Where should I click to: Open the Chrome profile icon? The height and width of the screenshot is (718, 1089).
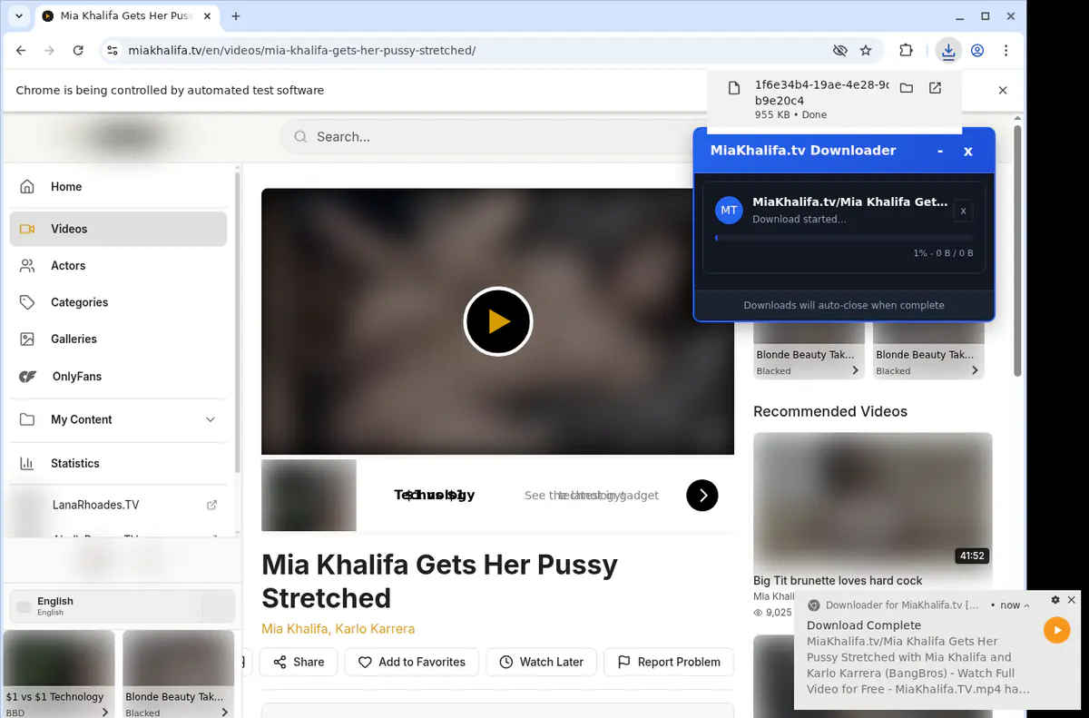click(977, 51)
